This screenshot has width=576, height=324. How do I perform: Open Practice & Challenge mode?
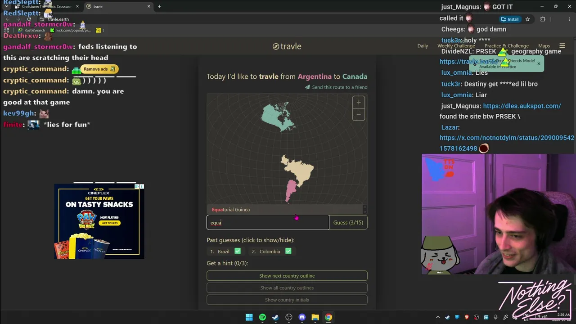tap(507, 46)
